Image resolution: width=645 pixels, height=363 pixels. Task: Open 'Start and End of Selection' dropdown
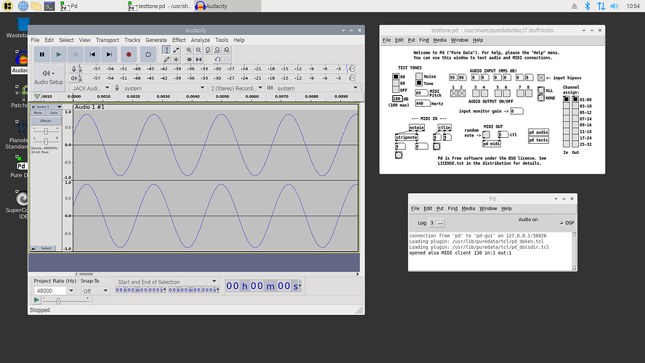166,282
